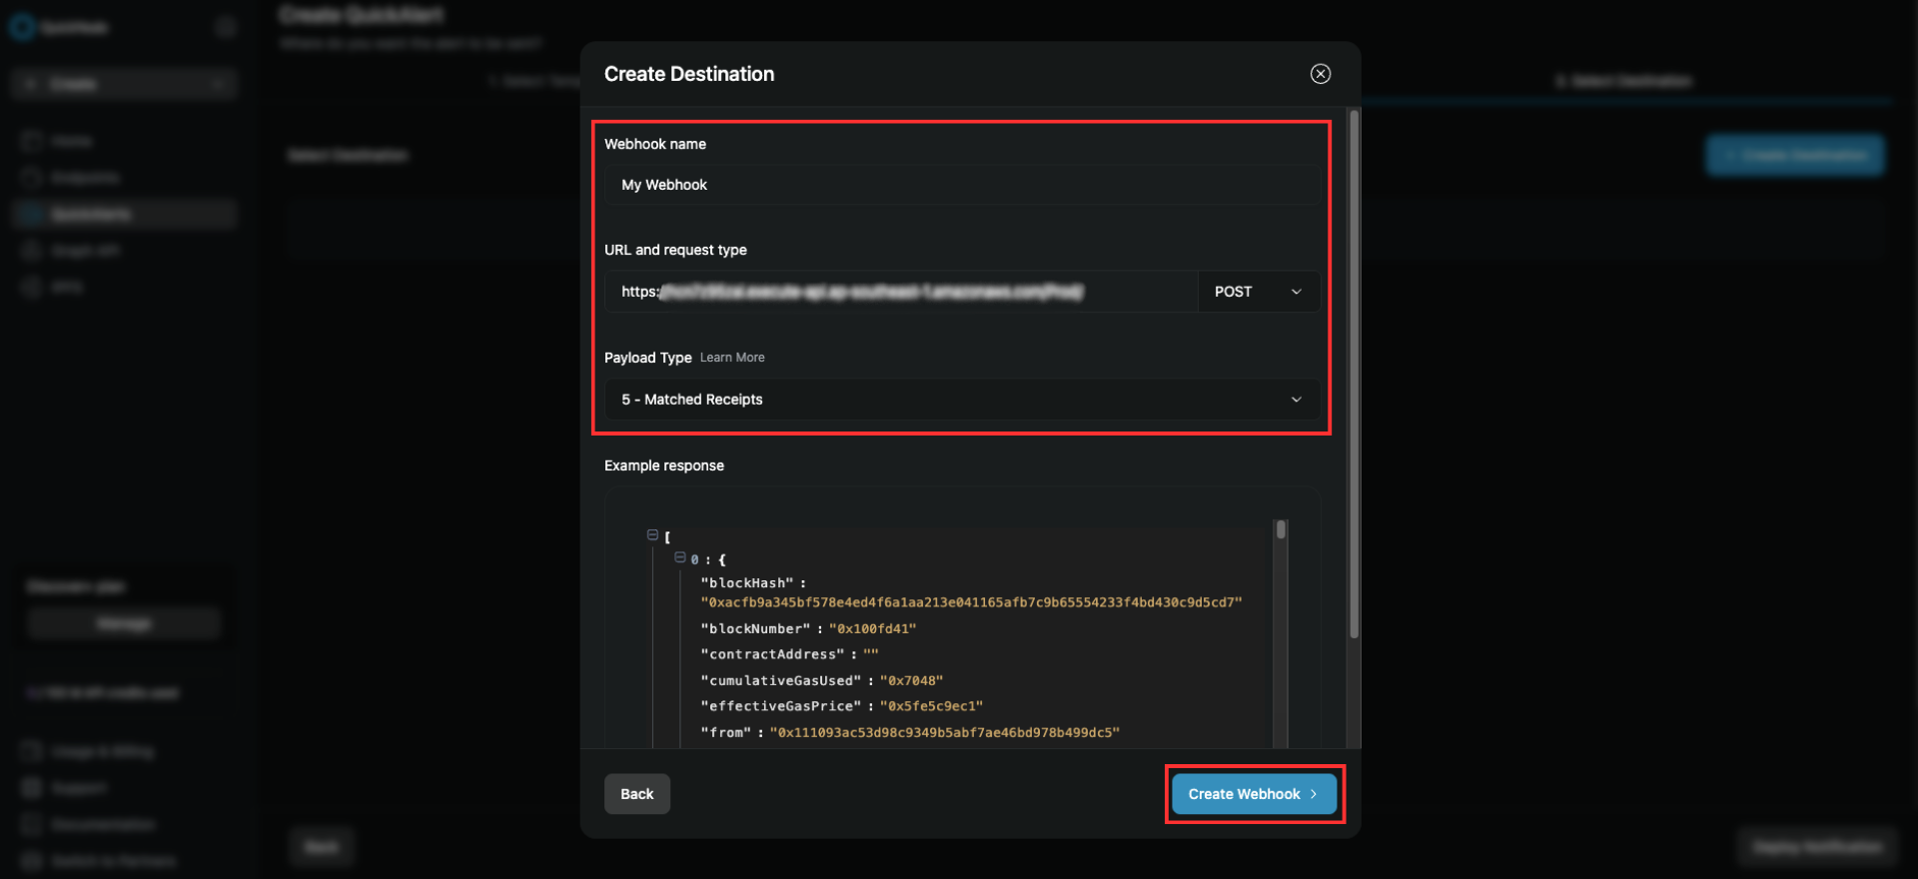Select the blockNumber value "0x100fd41"
Viewport: 1918px width, 879px height.
[872, 628]
